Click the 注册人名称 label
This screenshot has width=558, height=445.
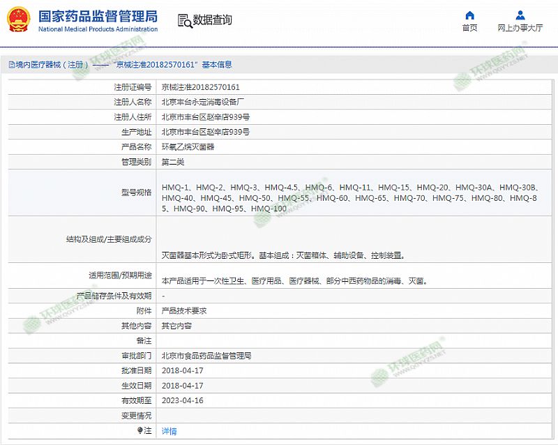click(133, 102)
